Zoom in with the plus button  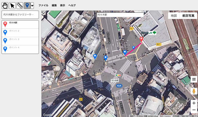pos(194,103)
